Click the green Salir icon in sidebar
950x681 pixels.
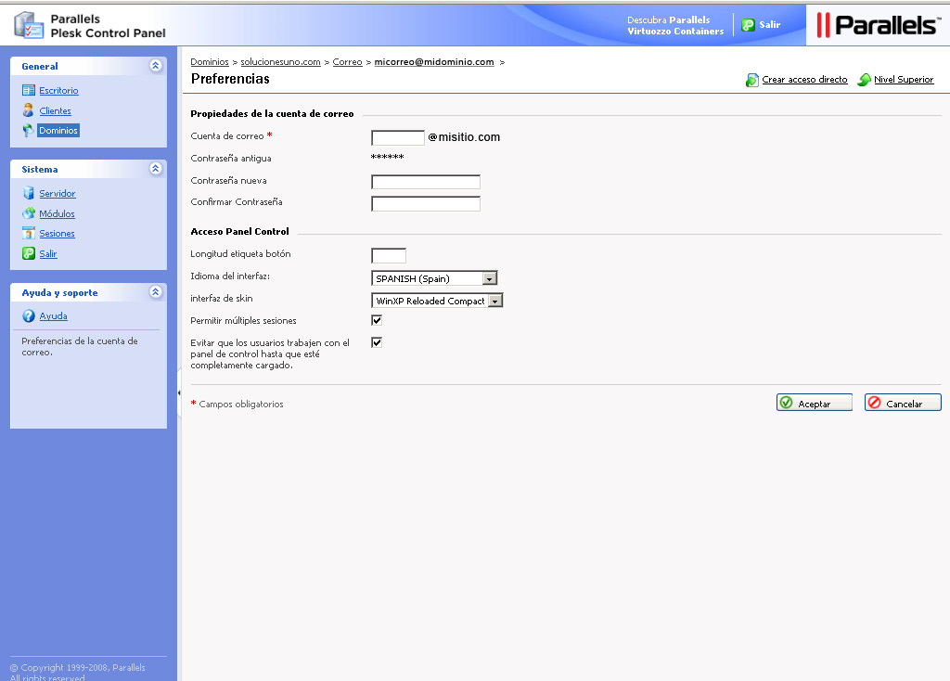pos(29,253)
